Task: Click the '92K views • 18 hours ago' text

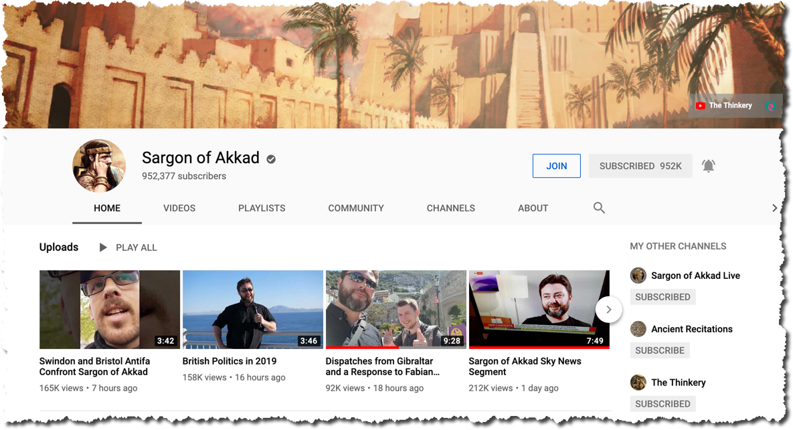Action: pyautogui.click(x=375, y=388)
